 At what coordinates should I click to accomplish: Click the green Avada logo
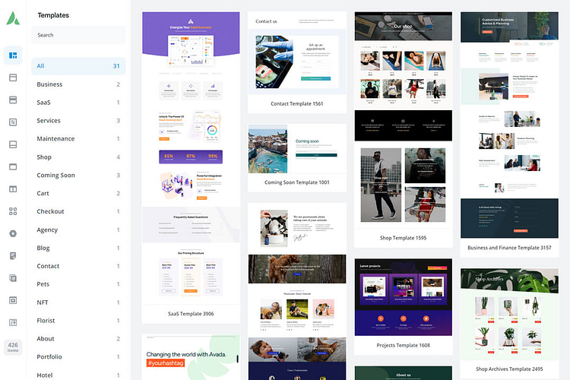pyautogui.click(x=13, y=18)
